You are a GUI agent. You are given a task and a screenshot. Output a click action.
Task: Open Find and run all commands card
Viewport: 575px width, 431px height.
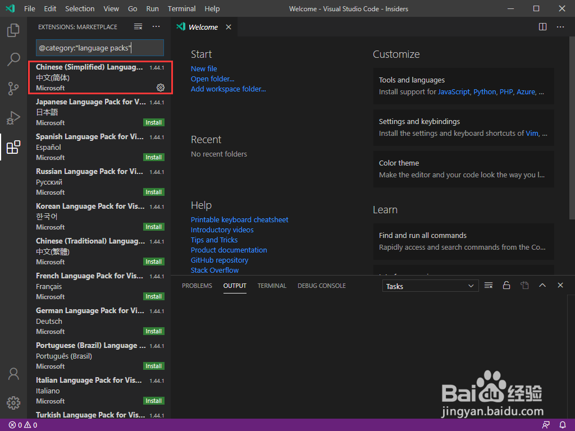tap(463, 241)
